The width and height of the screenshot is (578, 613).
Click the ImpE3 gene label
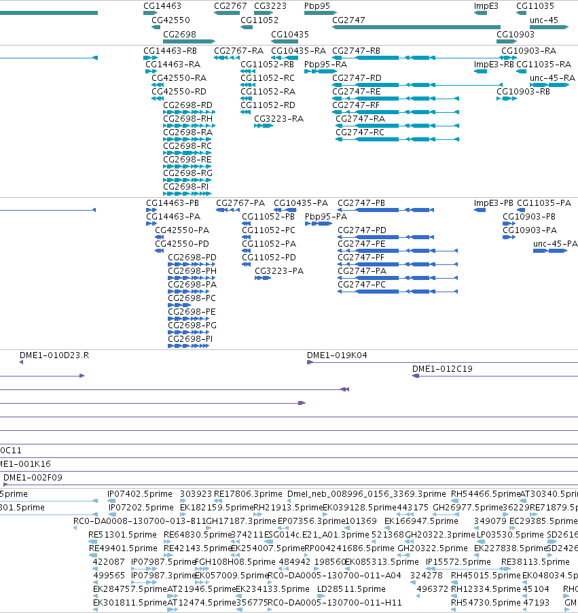click(486, 6)
